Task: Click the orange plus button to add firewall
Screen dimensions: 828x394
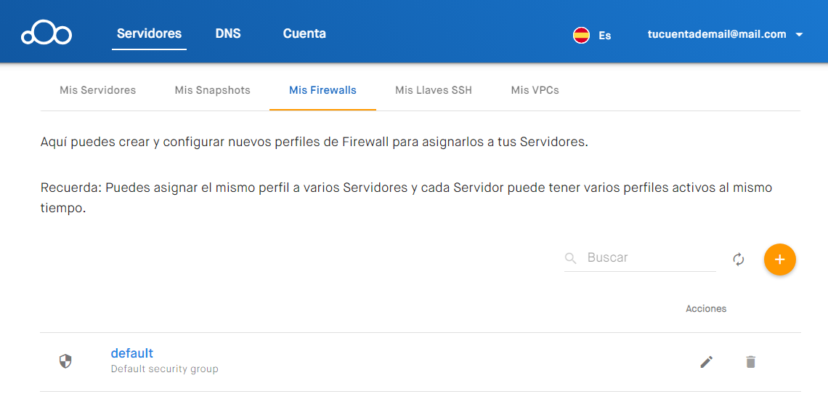Action: tap(779, 260)
